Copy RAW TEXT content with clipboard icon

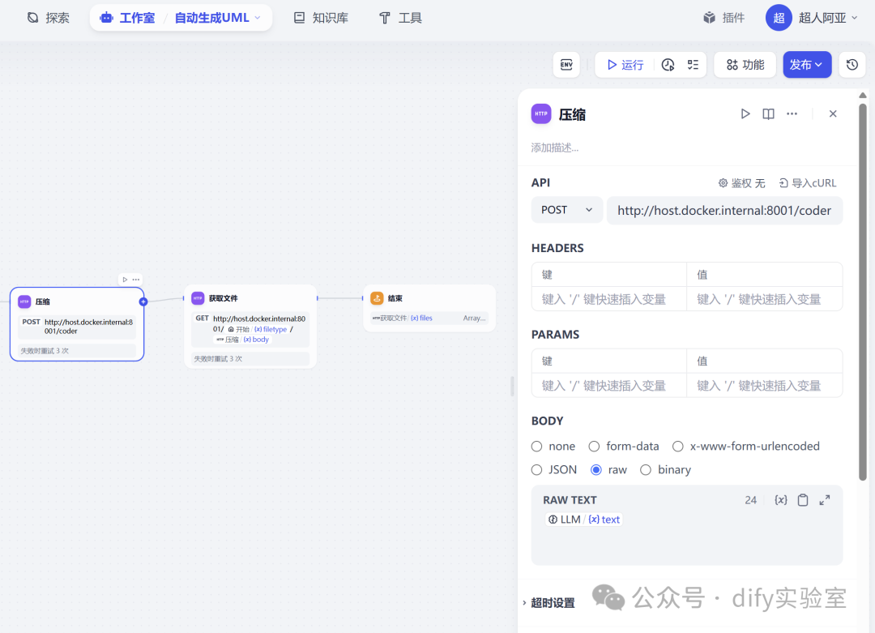tap(802, 500)
